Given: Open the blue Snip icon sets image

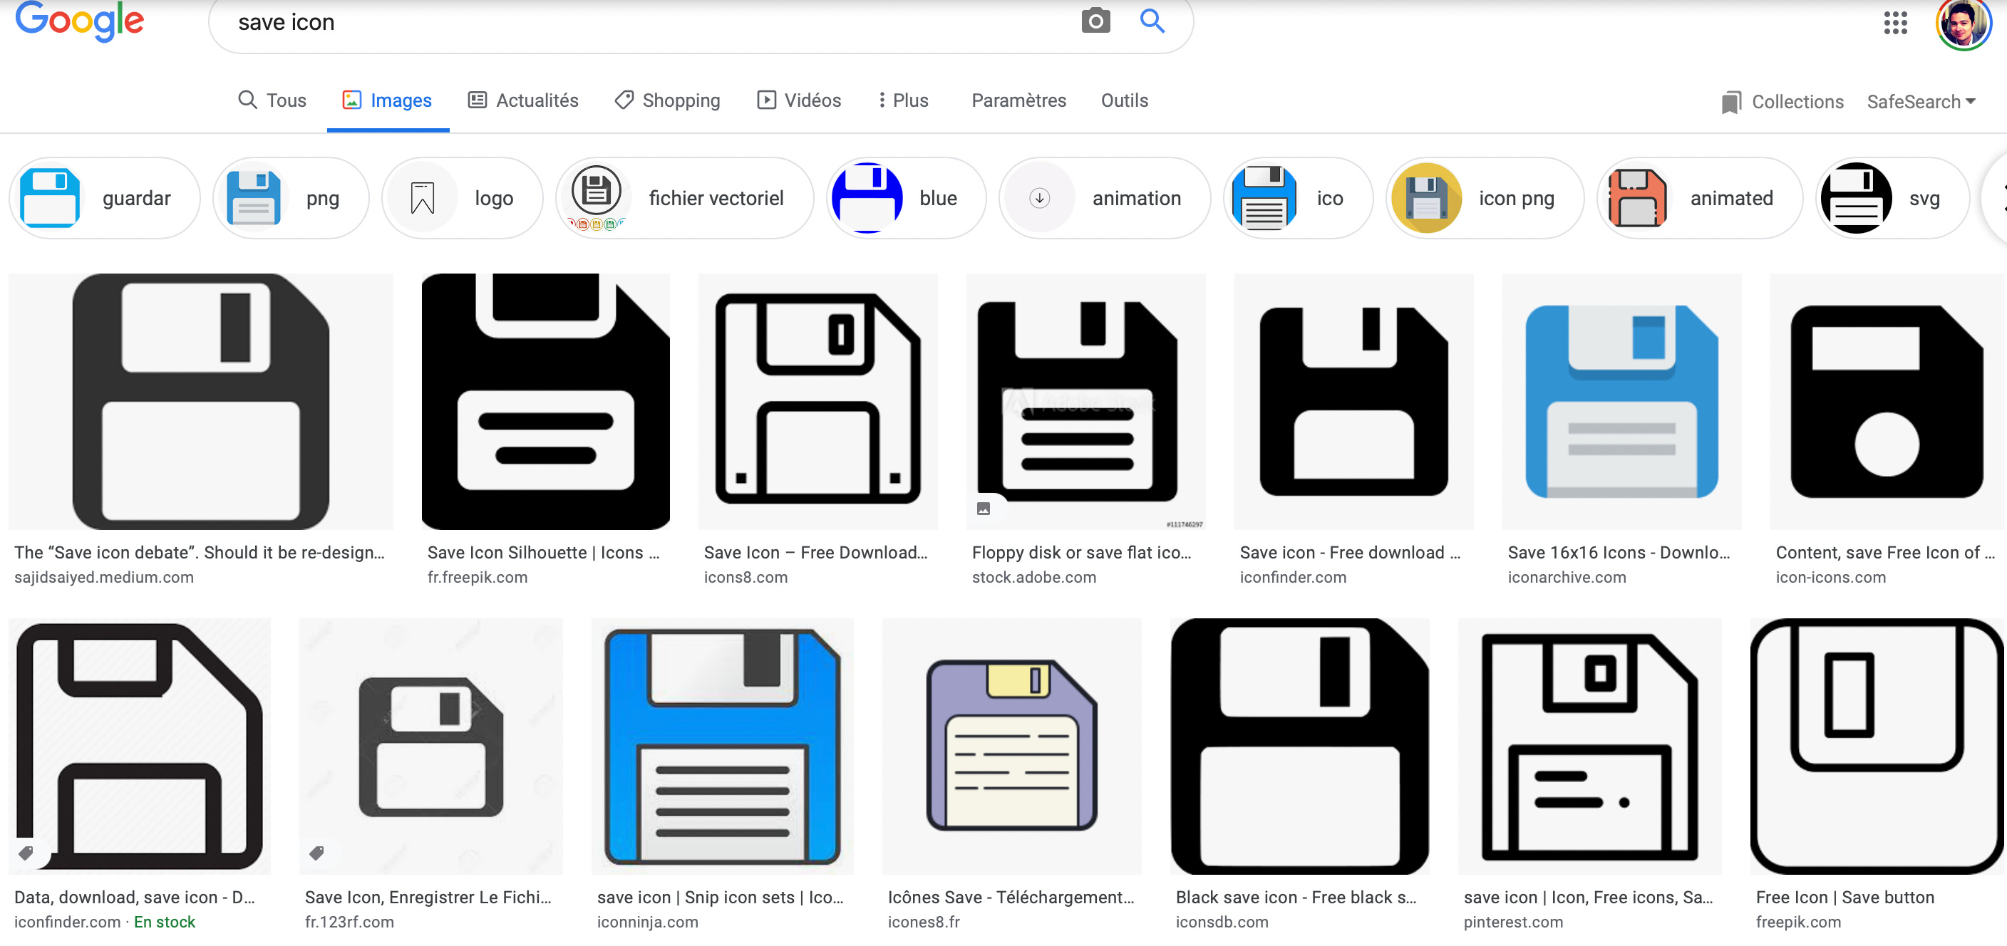Looking at the screenshot, I should tap(722, 746).
